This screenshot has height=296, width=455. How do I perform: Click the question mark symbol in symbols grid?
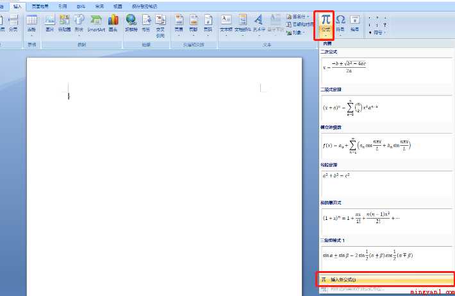[x=385, y=25]
